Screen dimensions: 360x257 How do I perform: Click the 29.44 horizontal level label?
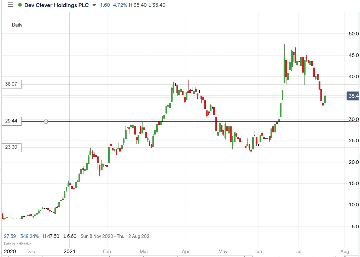tap(11, 121)
